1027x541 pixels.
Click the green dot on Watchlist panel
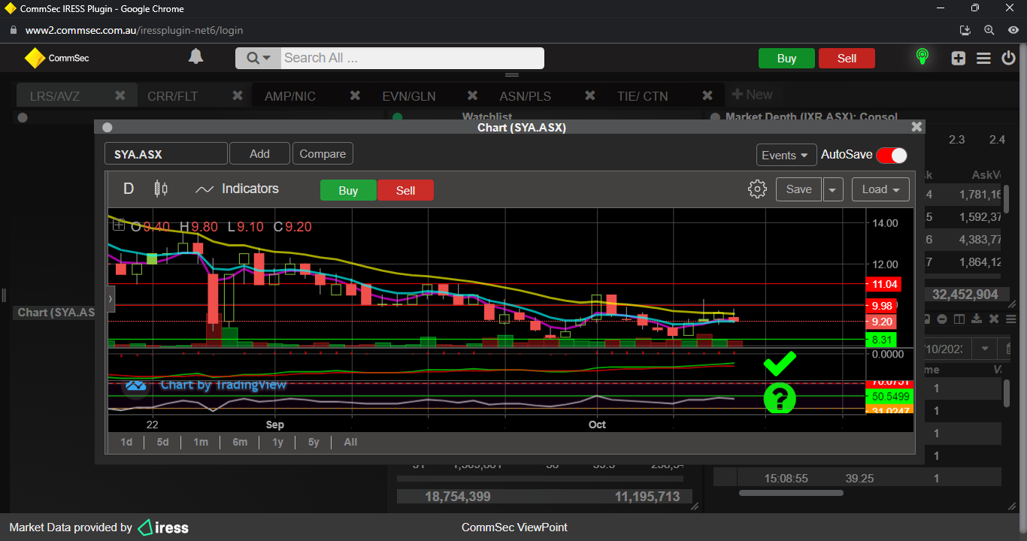point(398,117)
